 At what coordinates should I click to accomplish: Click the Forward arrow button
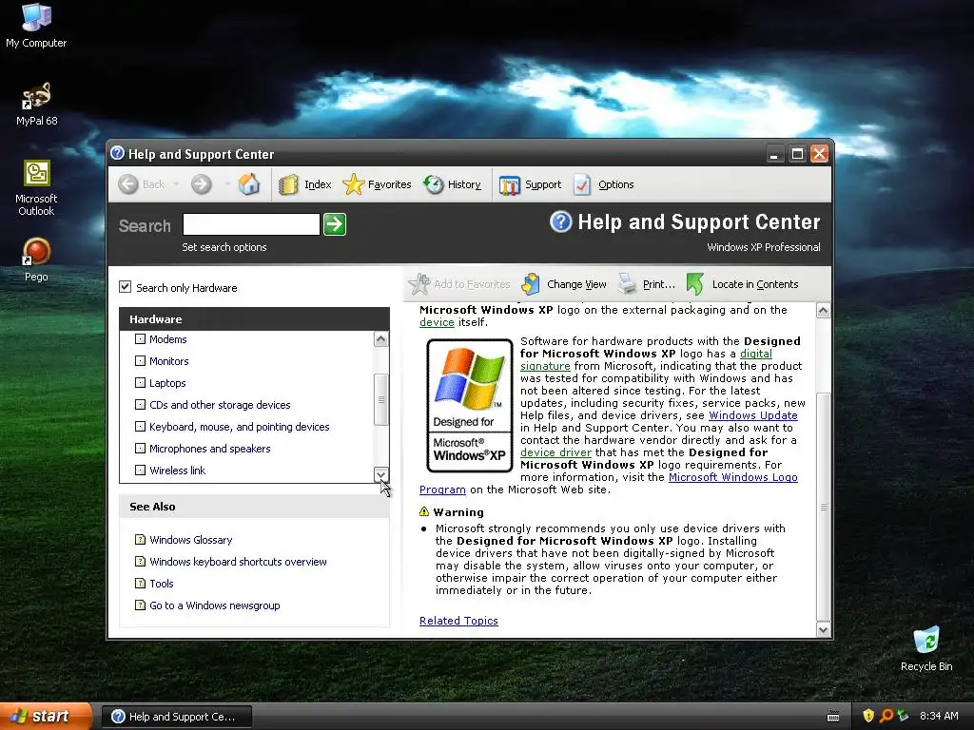pos(202,184)
